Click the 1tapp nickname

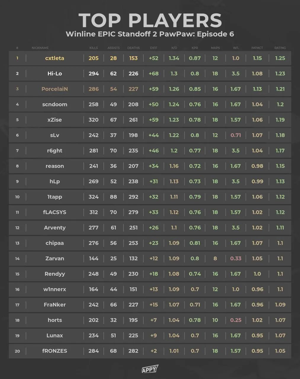(54, 197)
